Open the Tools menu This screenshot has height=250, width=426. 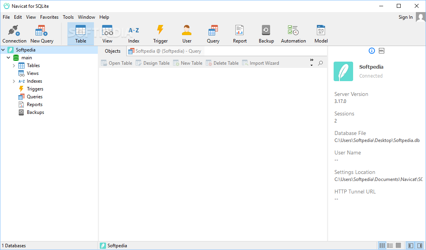coord(68,17)
